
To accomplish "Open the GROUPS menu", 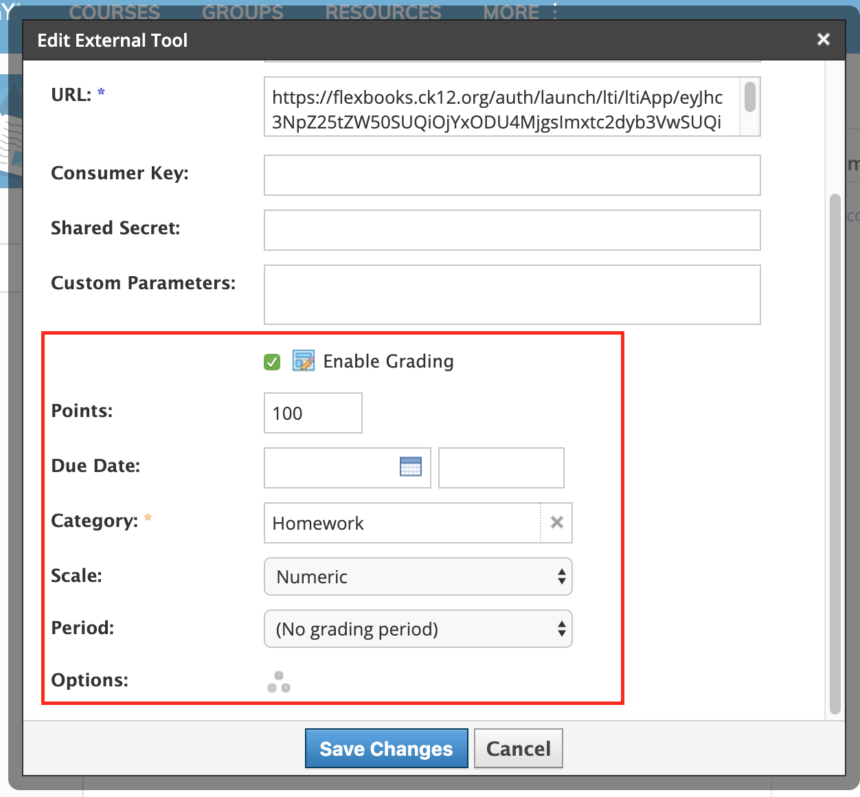I will coord(242,12).
